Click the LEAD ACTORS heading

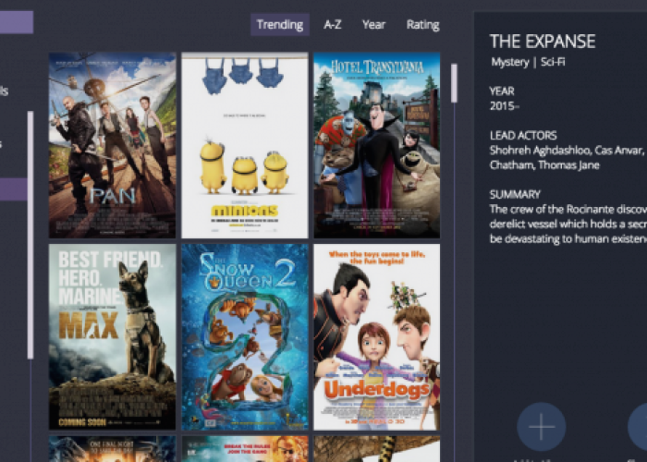pos(523,135)
